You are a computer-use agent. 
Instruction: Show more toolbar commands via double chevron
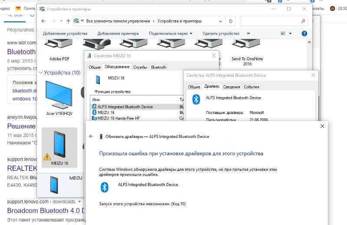pyautogui.click(x=248, y=34)
